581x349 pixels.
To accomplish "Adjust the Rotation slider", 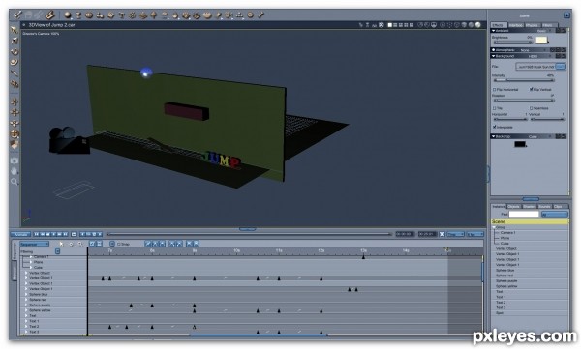I will pyautogui.click(x=523, y=101).
